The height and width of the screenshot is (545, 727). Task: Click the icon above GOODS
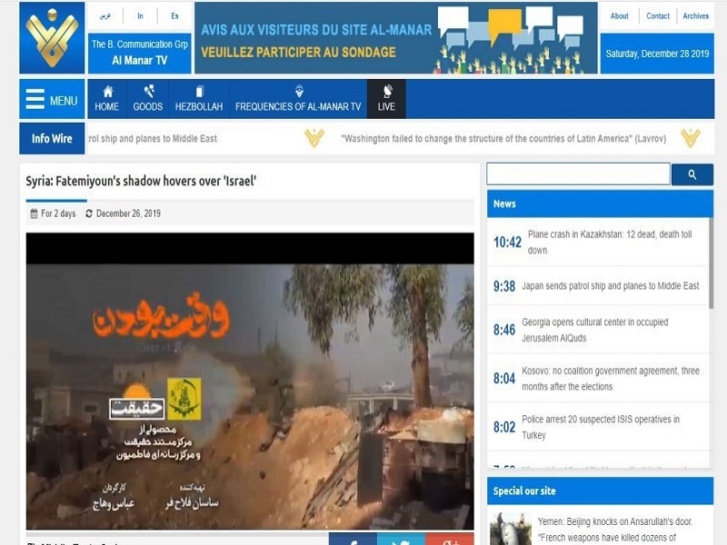[149, 91]
